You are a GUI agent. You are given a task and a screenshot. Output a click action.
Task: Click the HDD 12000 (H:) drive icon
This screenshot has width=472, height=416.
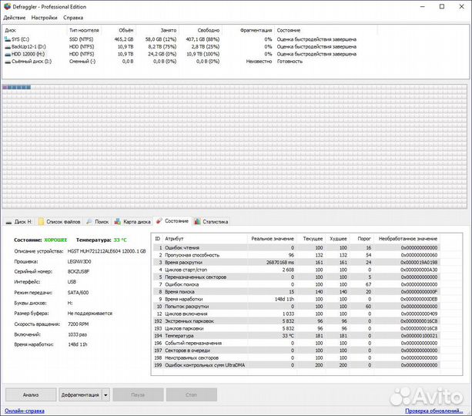pyautogui.click(x=8, y=54)
